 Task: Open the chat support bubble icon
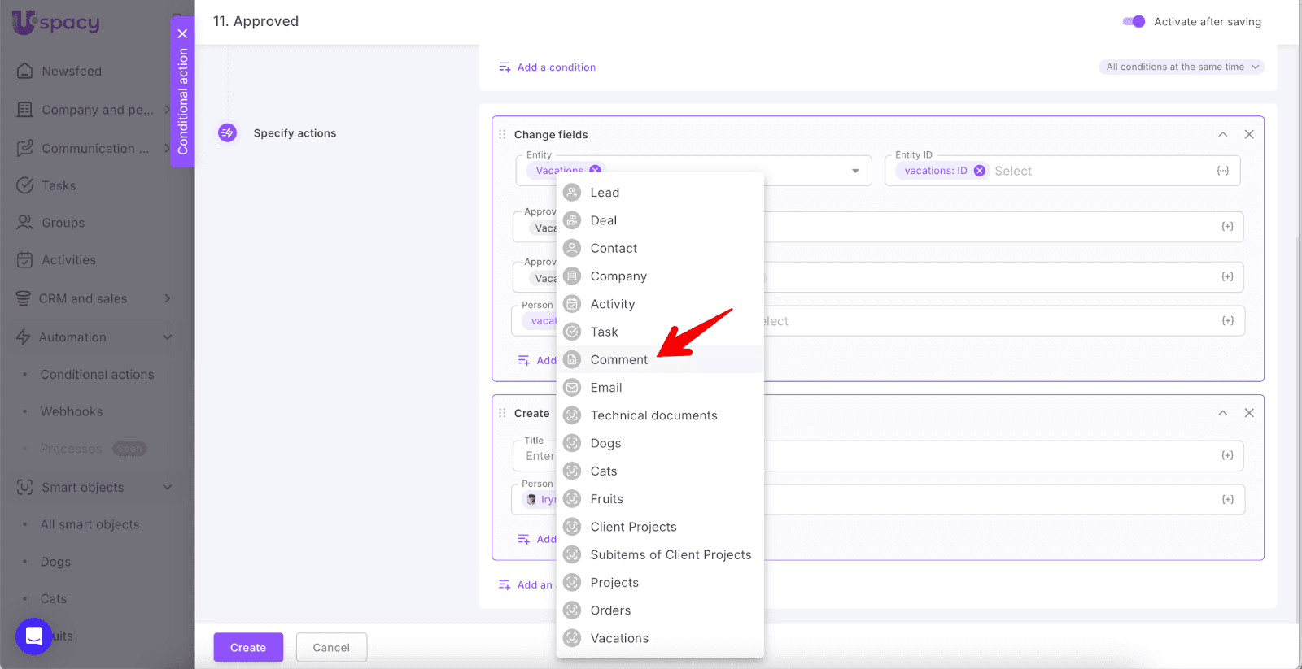coord(33,636)
